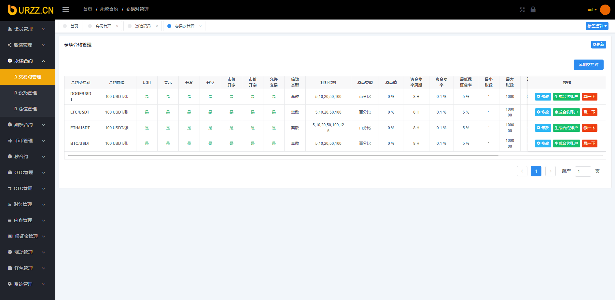615x300 pixels.
Task: Click the URZZ.CN logo
Action: [x=31, y=10]
